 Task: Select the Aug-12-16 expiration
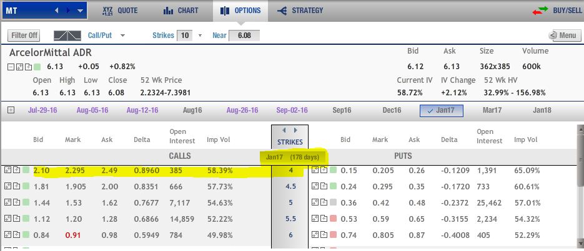tap(142, 110)
